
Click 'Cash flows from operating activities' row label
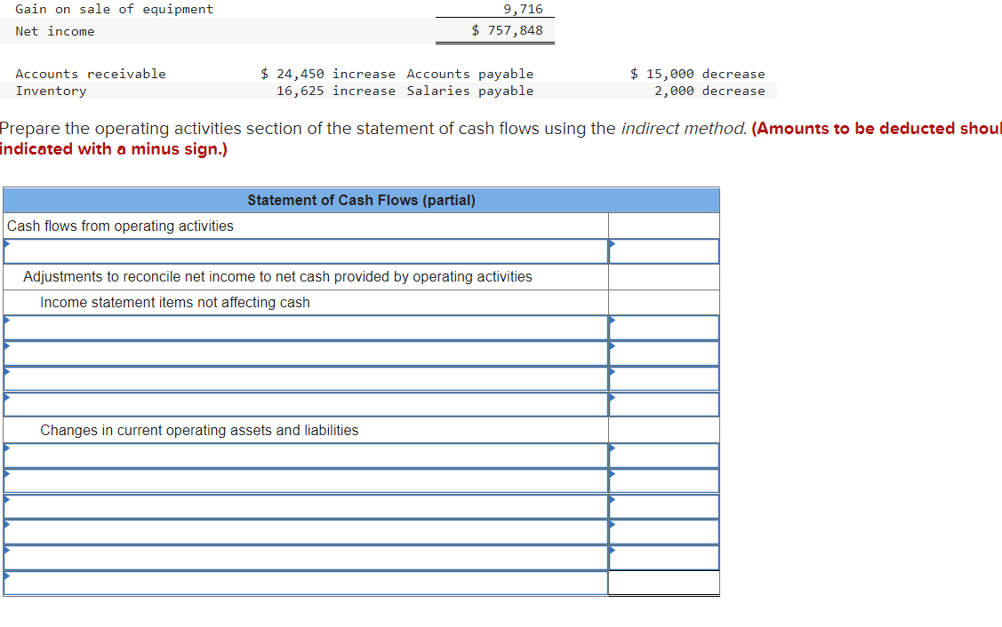[x=120, y=226]
